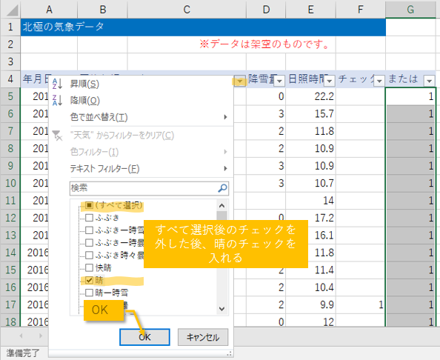The width and height of the screenshot is (440, 360).
Task: Select column G header
Action: coord(410,10)
